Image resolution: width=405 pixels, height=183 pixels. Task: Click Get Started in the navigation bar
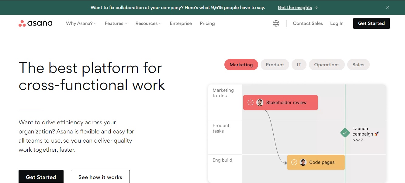[372, 23]
